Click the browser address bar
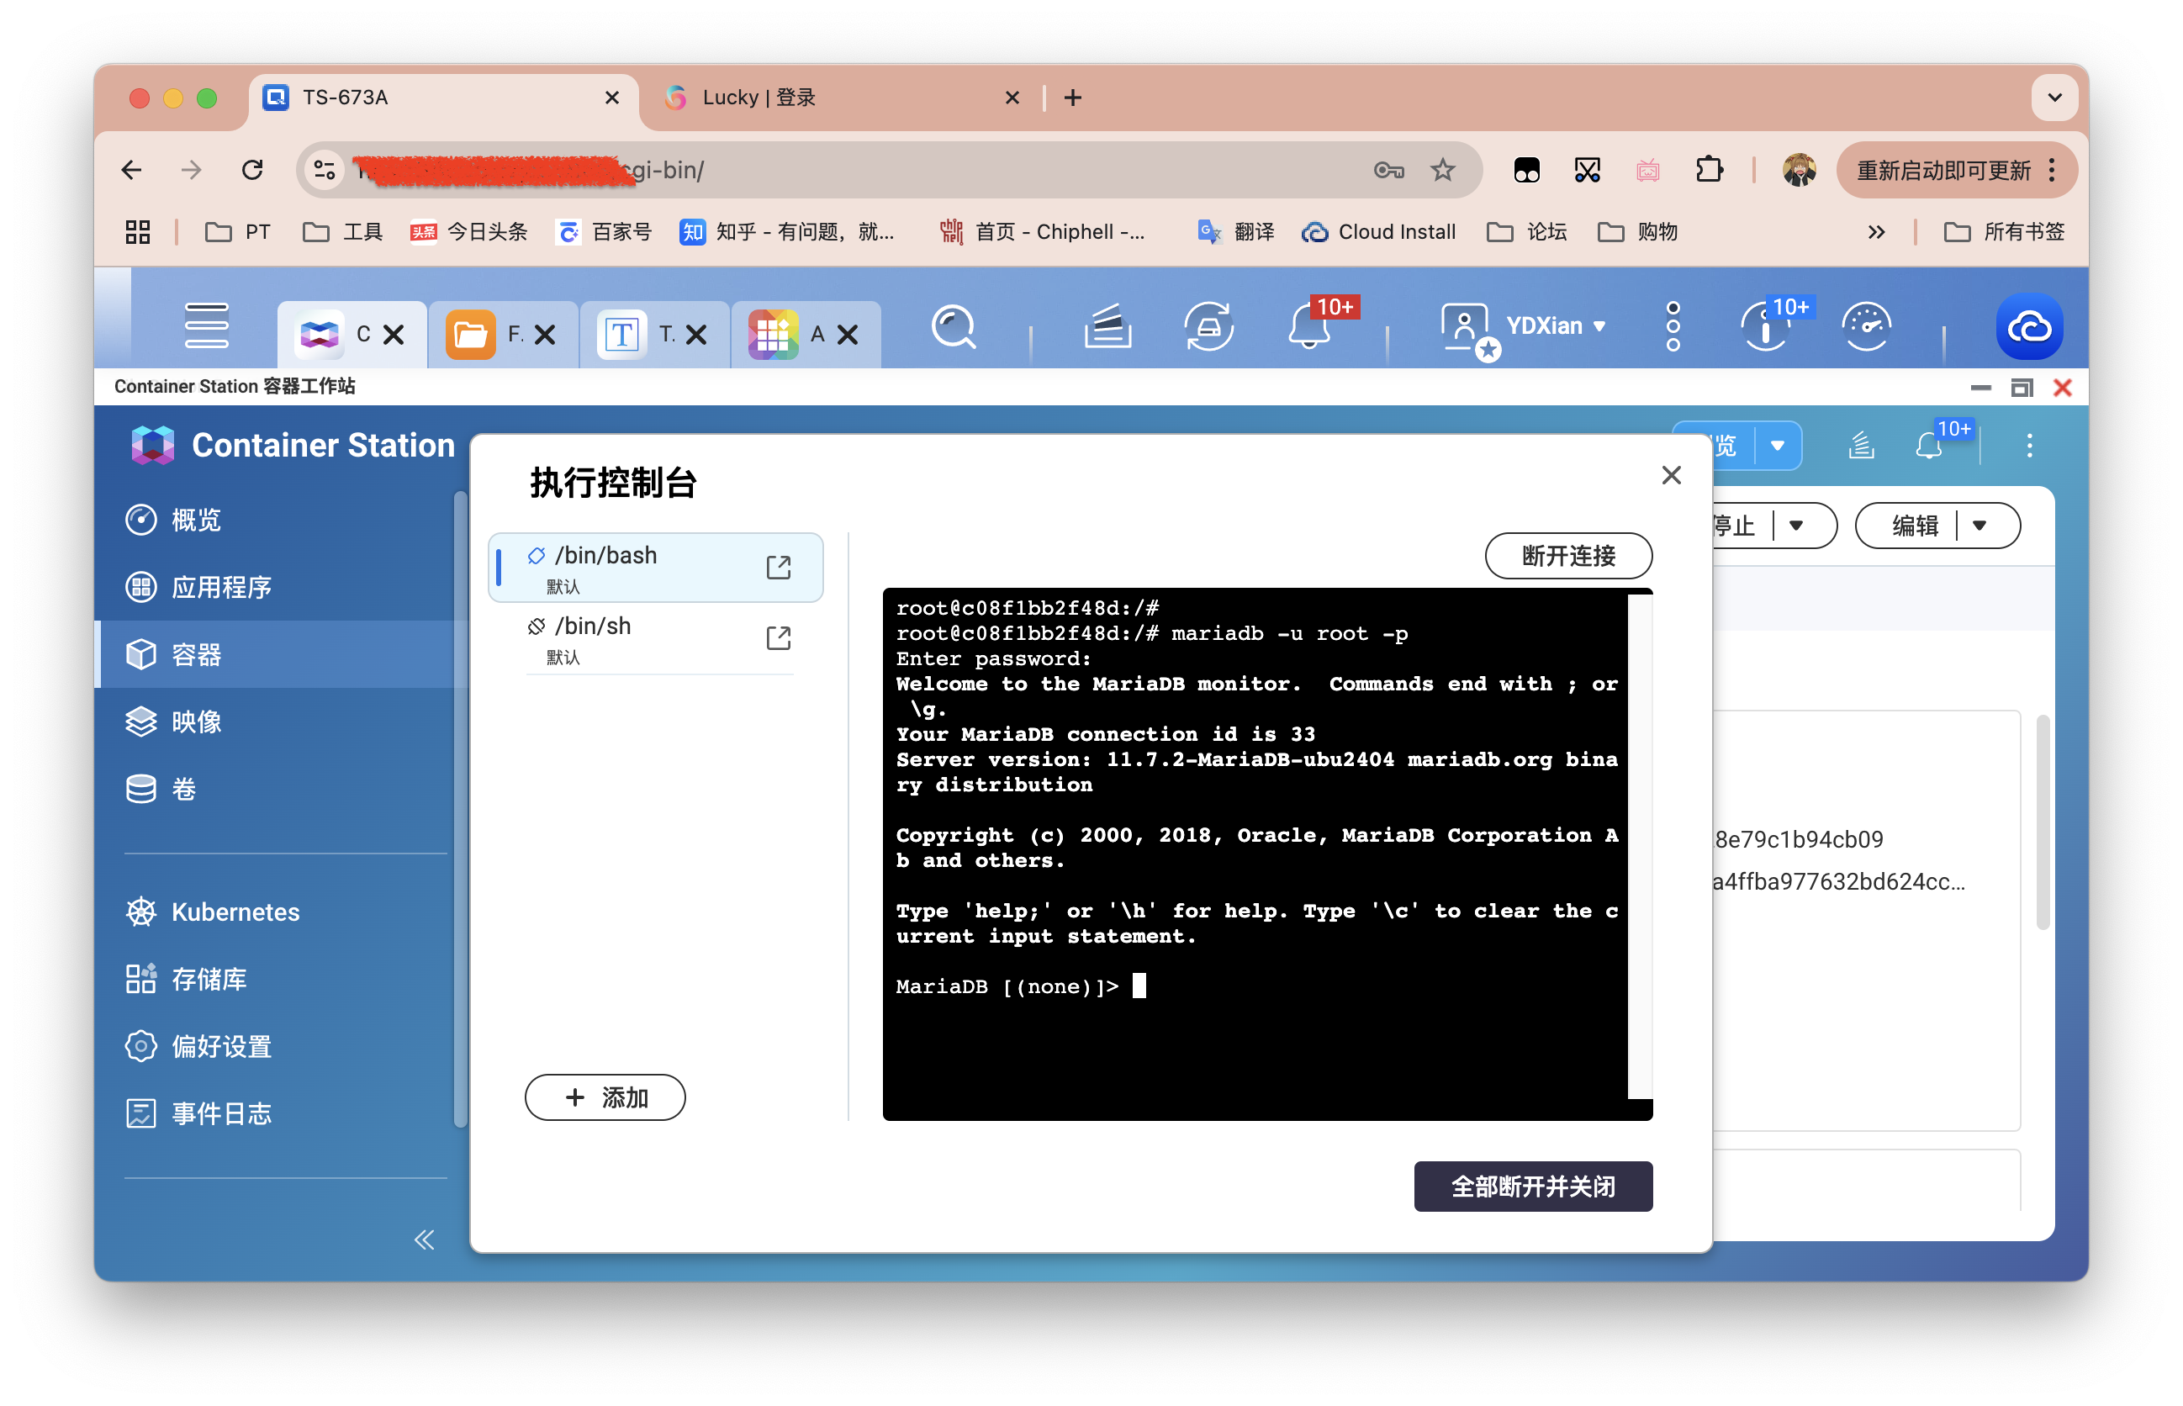Viewport: 2183px width, 1406px height. click(890, 170)
